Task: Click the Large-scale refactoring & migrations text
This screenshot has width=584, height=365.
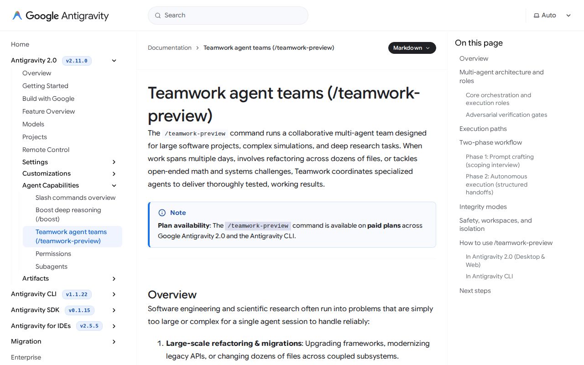Action: 234,343
